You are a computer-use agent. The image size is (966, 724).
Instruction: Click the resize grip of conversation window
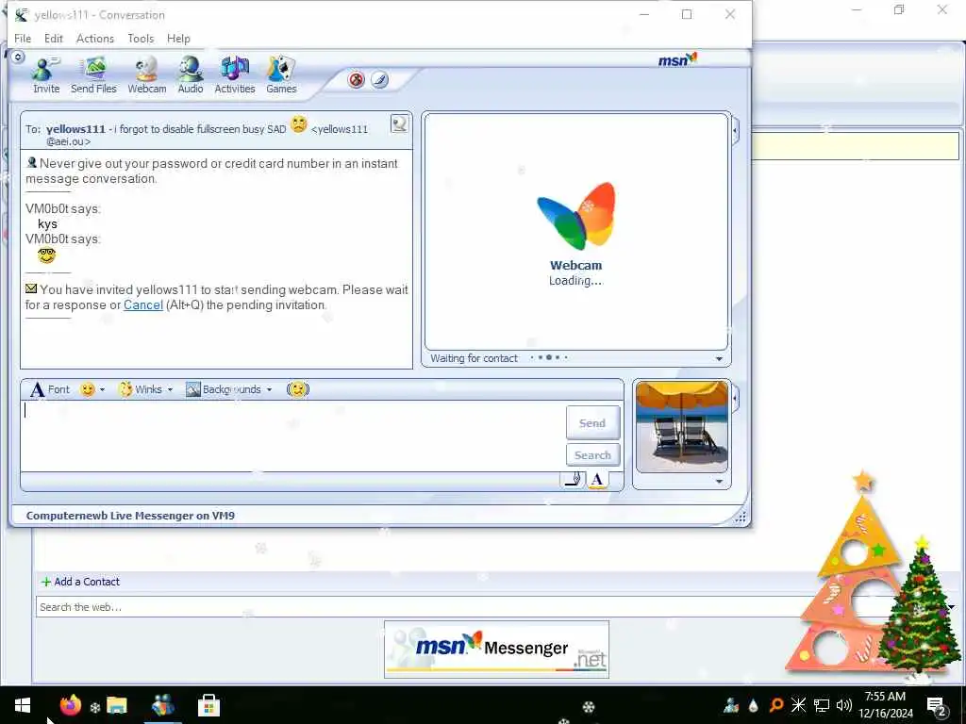(741, 518)
